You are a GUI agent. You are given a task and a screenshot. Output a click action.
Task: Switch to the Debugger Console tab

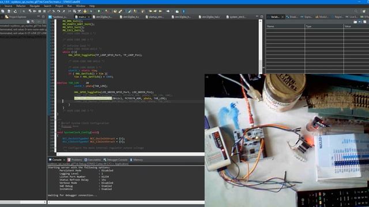pos(115,160)
